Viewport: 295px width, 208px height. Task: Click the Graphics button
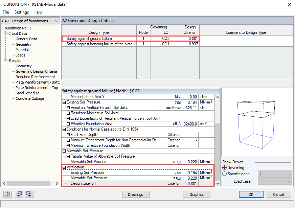pos(197,194)
